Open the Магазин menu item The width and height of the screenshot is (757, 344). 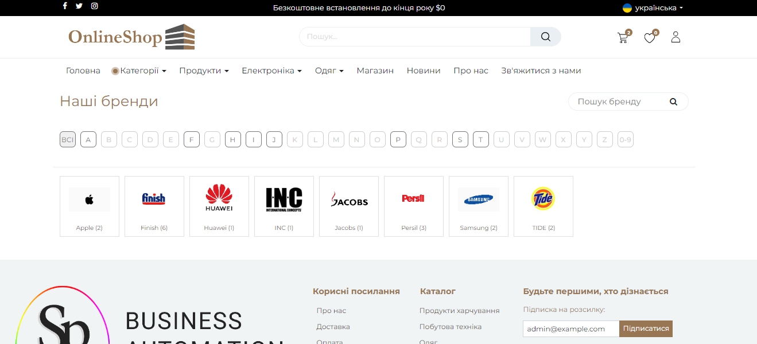pyautogui.click(x=375, y=71)
